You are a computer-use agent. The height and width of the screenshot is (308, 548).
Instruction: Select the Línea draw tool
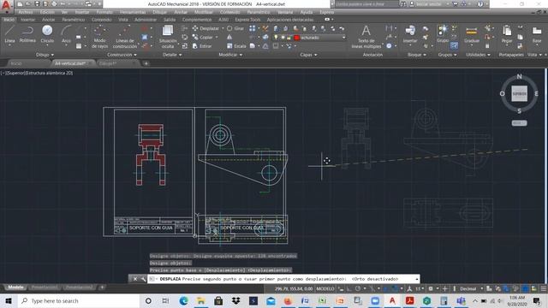point(9,34)
